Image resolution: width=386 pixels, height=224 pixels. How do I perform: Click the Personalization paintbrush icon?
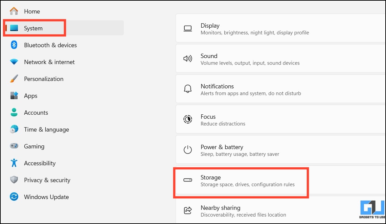point(14,79)
